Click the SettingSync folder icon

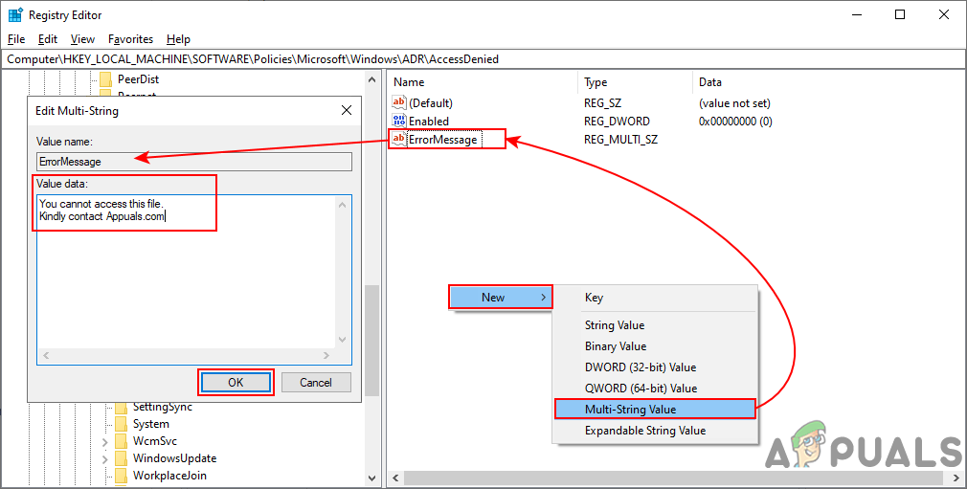(x=121, y=407)
